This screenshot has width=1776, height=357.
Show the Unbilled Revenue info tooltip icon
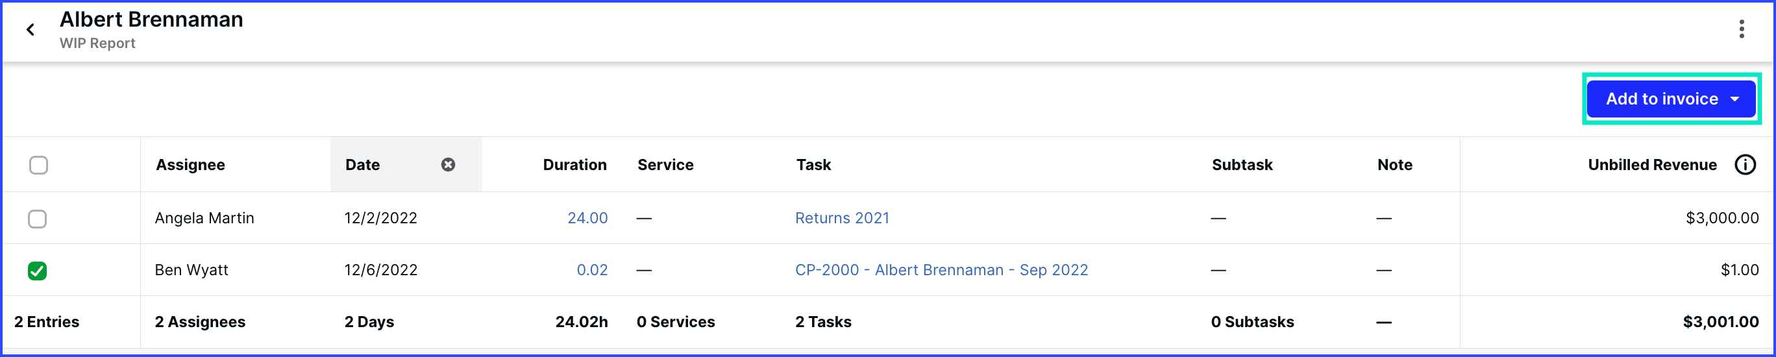coord(1745,165)
